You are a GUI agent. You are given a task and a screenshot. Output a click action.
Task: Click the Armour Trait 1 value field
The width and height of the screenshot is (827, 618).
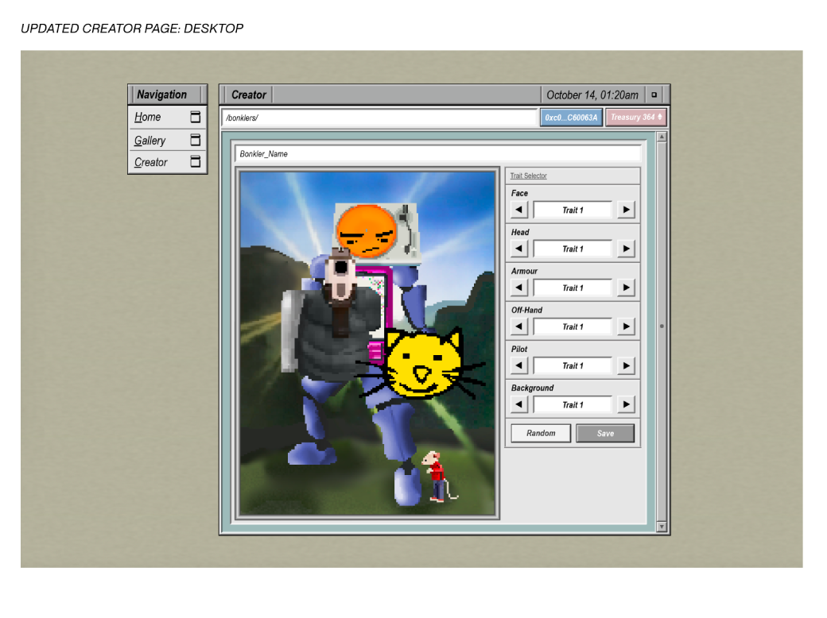(x=573, y=288)
